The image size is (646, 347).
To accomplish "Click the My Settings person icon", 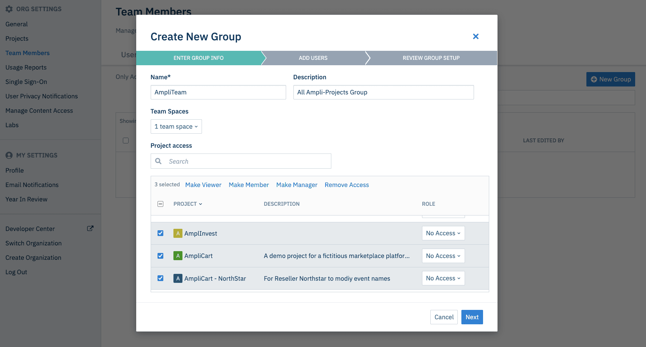I will (x=9, y=155).
